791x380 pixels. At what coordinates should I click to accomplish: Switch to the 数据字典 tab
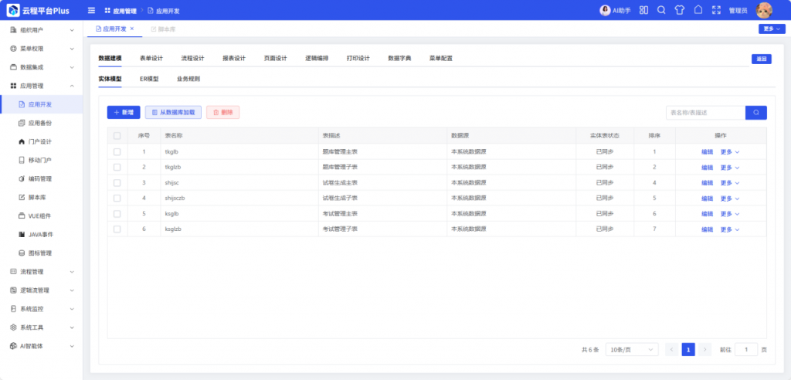coord(399,58)
